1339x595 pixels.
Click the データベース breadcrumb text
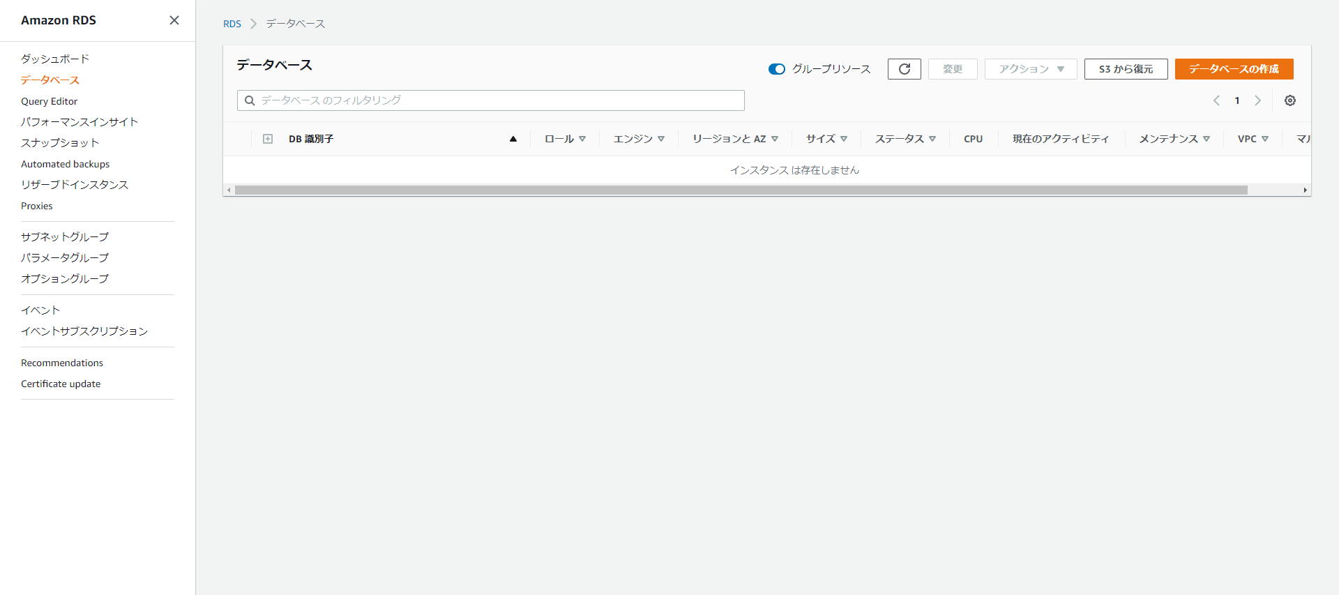coord(296,24)
